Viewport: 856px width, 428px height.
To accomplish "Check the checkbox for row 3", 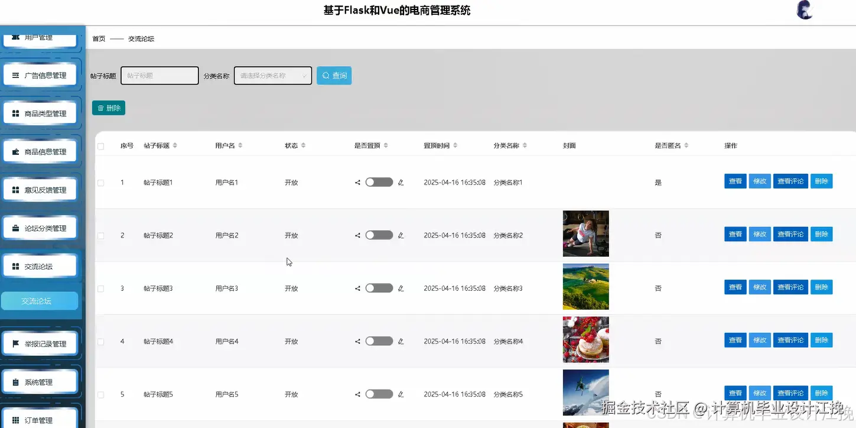I will click(100, 288).
